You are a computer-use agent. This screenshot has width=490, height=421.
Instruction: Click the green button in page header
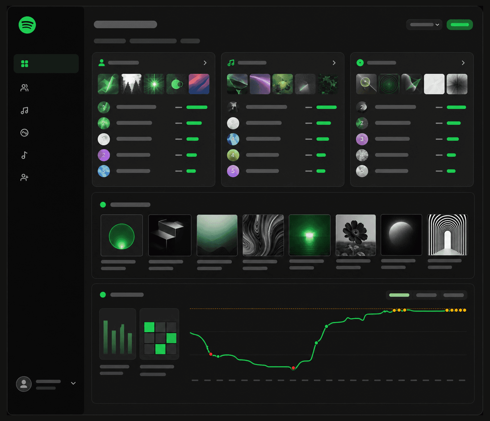coord(460,25)
